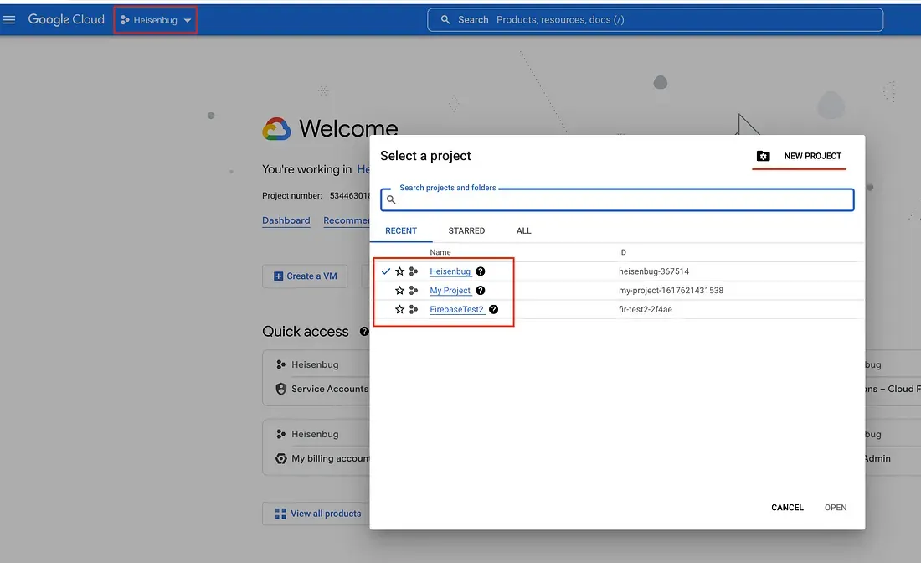Image resolution: width=921 pixels, height=563 pixels.
Task: Cancel the Select a project dialog
Action: point(787,508)
